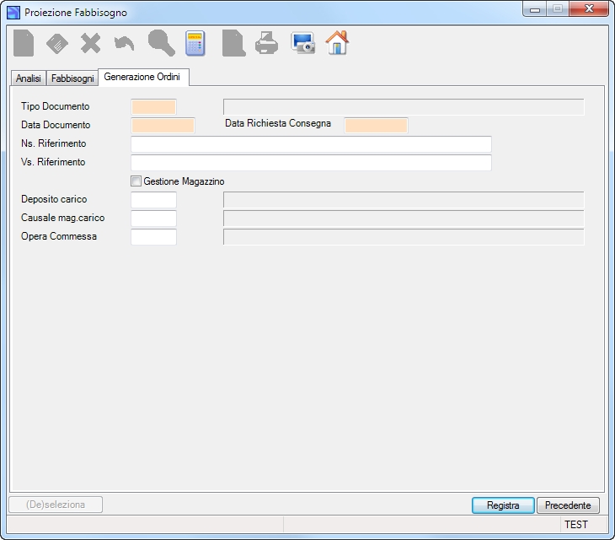Click the Registra button
The width and height of the screenshot is (615, 540).
click(503, 505)
